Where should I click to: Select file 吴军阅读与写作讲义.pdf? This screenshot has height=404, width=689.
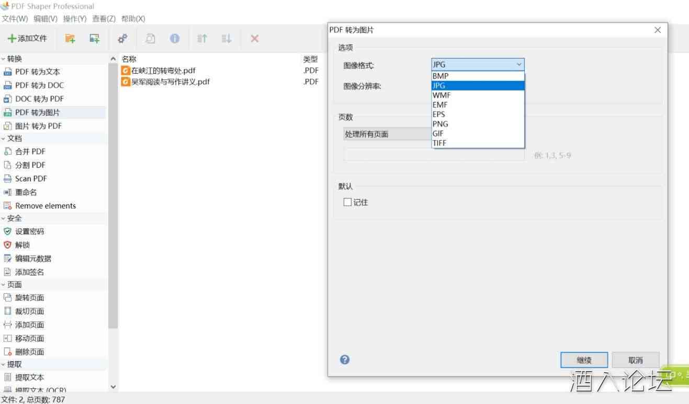pos(170,82)
